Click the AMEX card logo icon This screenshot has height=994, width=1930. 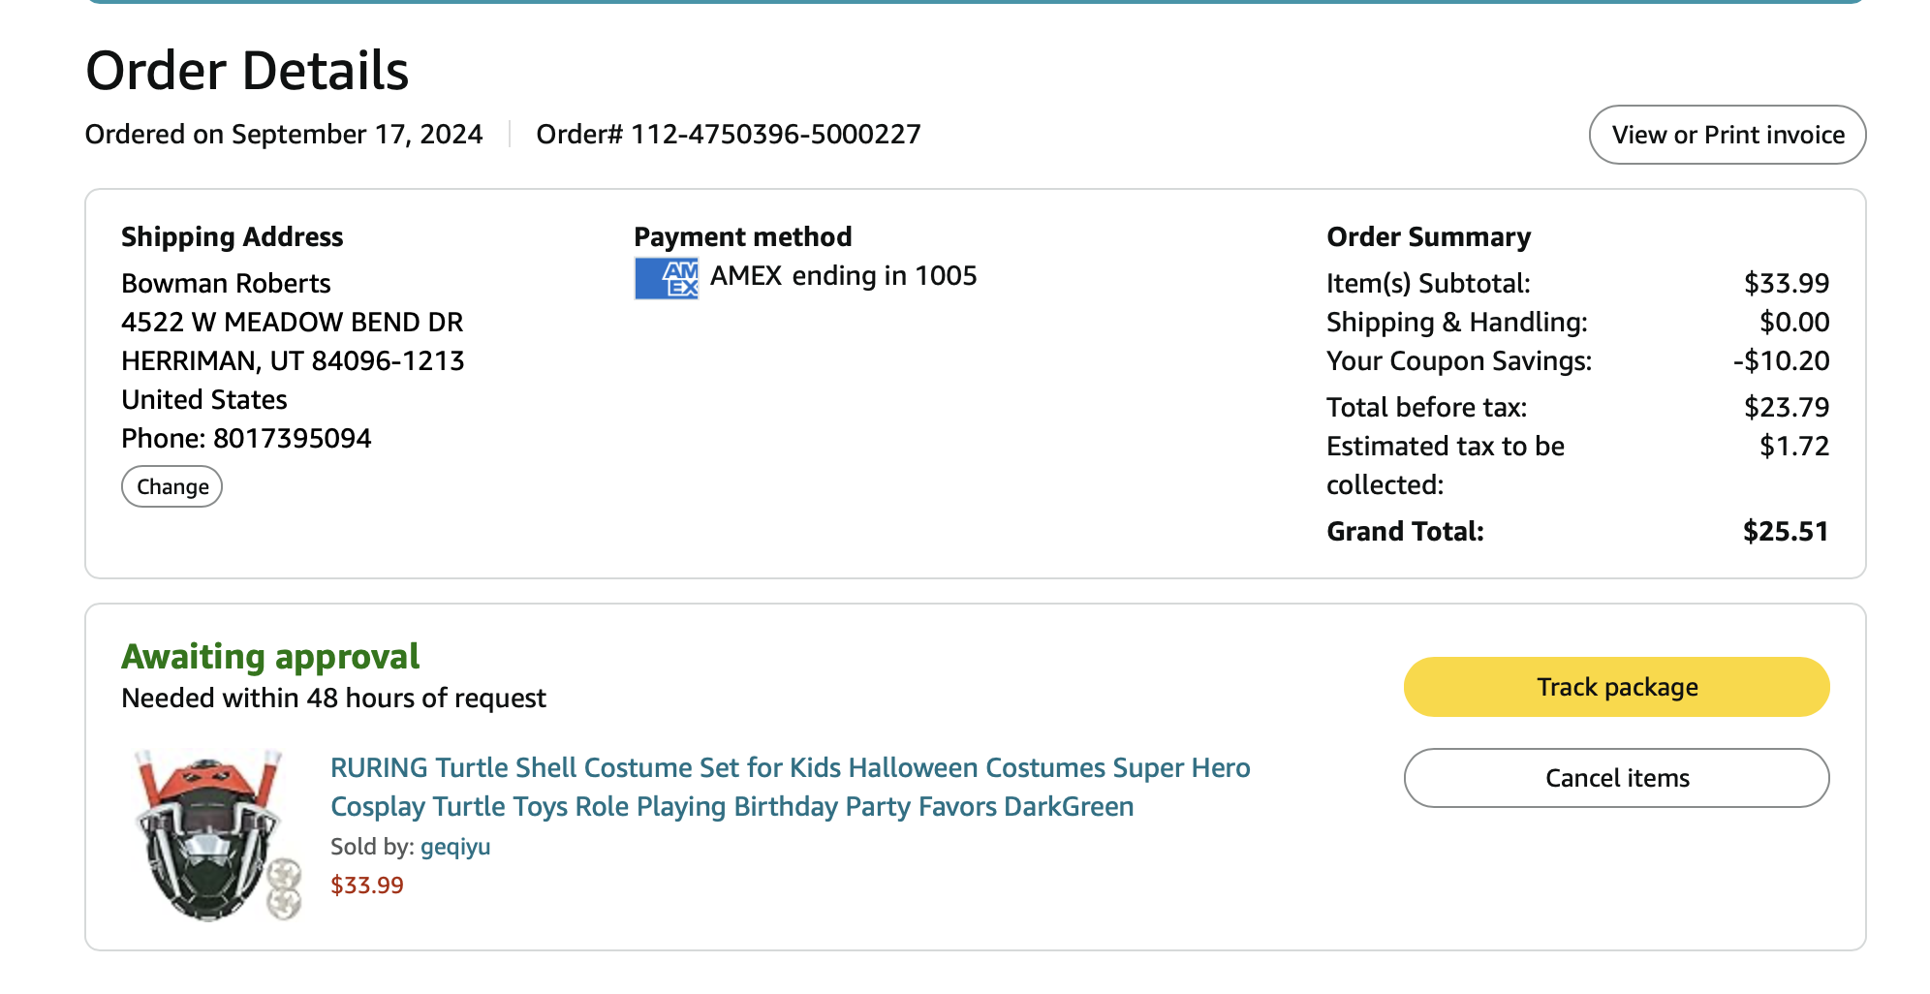667,278
